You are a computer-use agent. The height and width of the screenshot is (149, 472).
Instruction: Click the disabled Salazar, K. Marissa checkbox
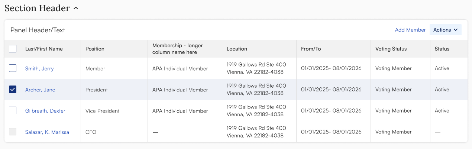(13, 132)
